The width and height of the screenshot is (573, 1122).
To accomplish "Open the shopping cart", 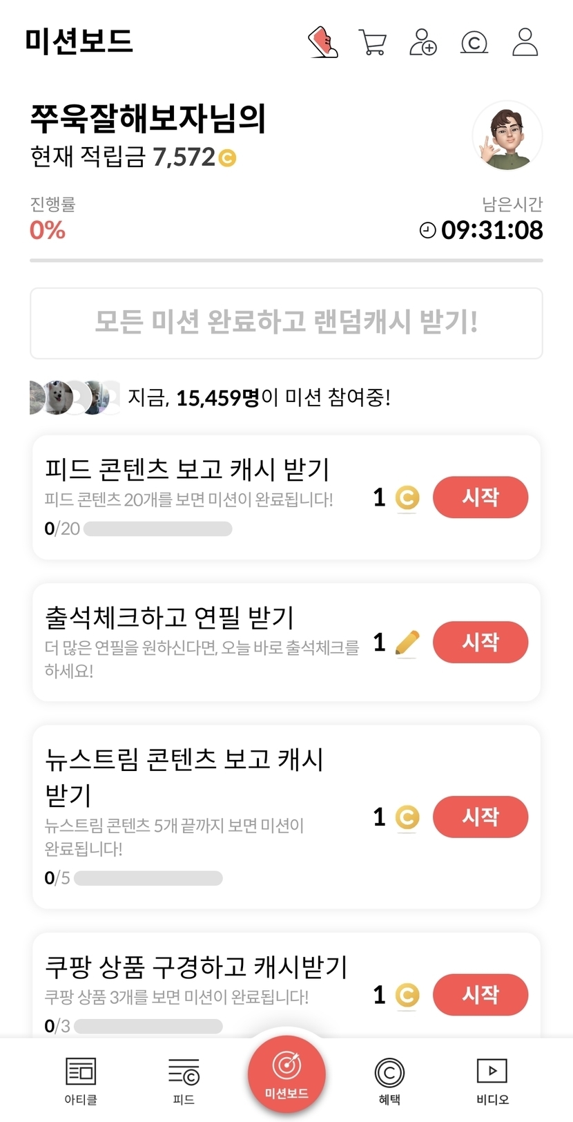I will click(373, 42).
